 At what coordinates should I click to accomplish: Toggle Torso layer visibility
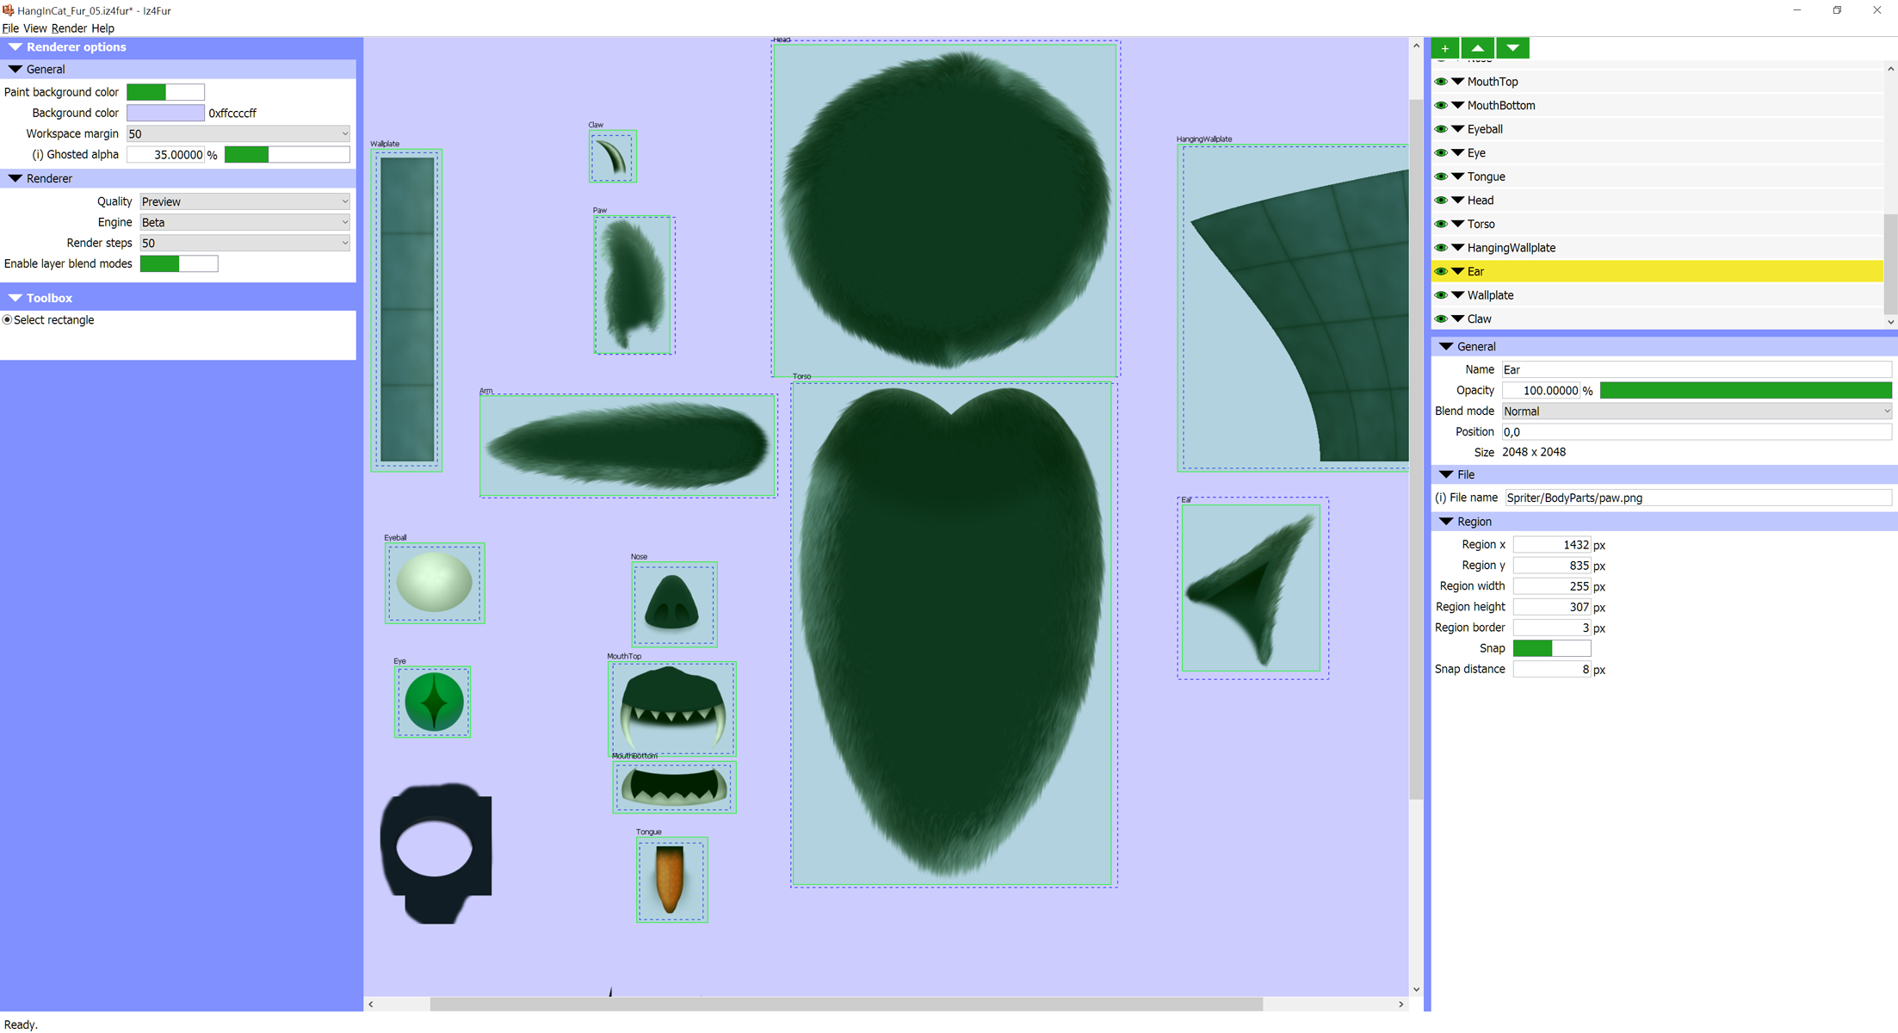[x=1441, y=224]
